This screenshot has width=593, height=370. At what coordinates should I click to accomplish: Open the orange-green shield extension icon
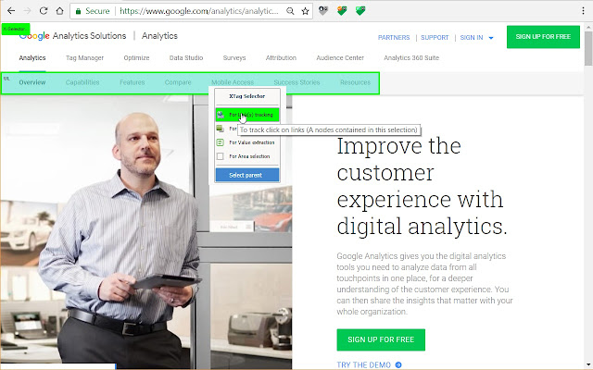tap(342, 10)
